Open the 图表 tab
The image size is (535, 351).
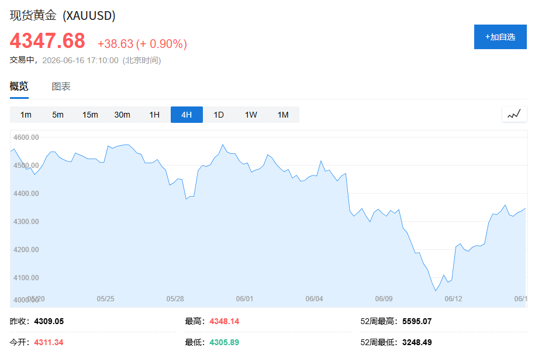pos(61,87)
